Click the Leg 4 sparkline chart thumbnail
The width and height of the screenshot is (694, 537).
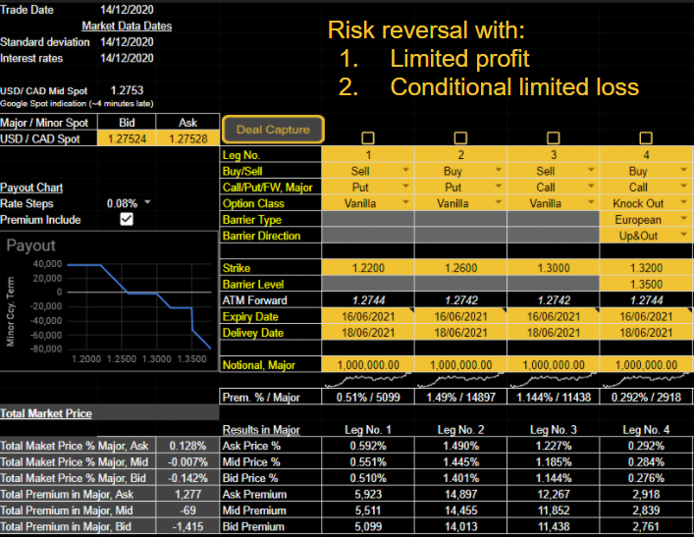645,378
